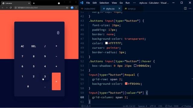Click the decimal point calculator button
193x108 pixels.
point(45,86)
